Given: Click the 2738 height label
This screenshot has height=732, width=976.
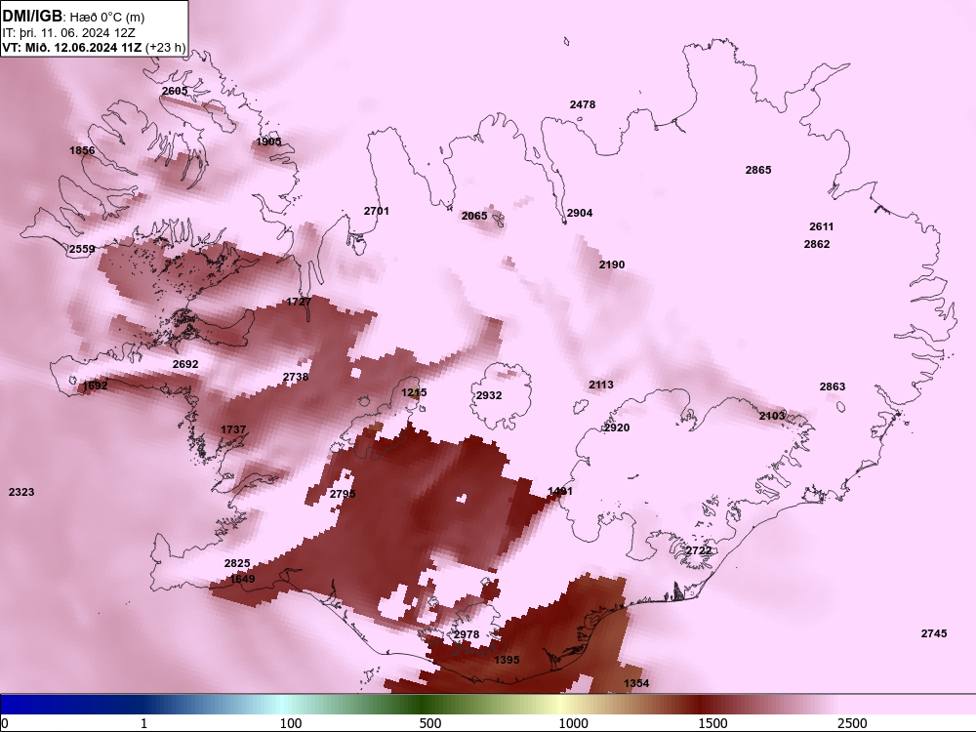Looking at the screenshot, I should point(296,377).
